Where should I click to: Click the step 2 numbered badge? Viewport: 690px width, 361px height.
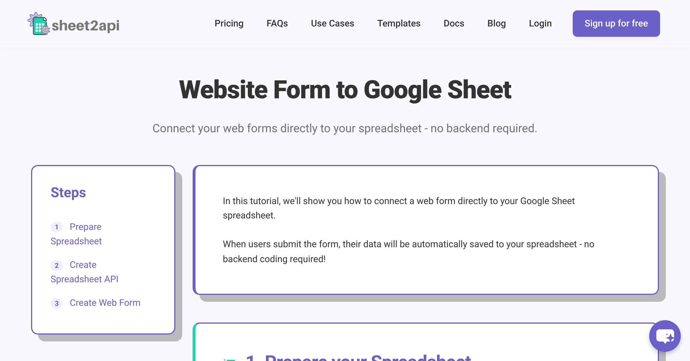[57, 265]
